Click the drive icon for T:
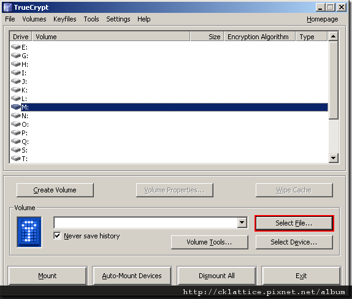The width and height of the screenshot is (352, 299). click(x=16, y=159)
